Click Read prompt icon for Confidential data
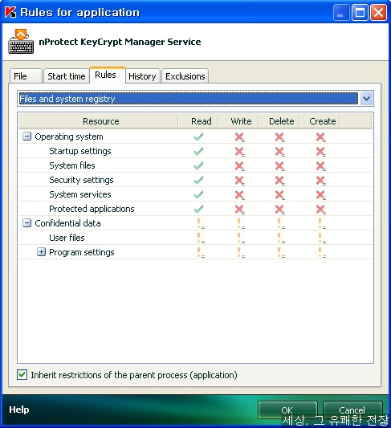This screenshot has height=428, width=391. (x=201, y=223)
